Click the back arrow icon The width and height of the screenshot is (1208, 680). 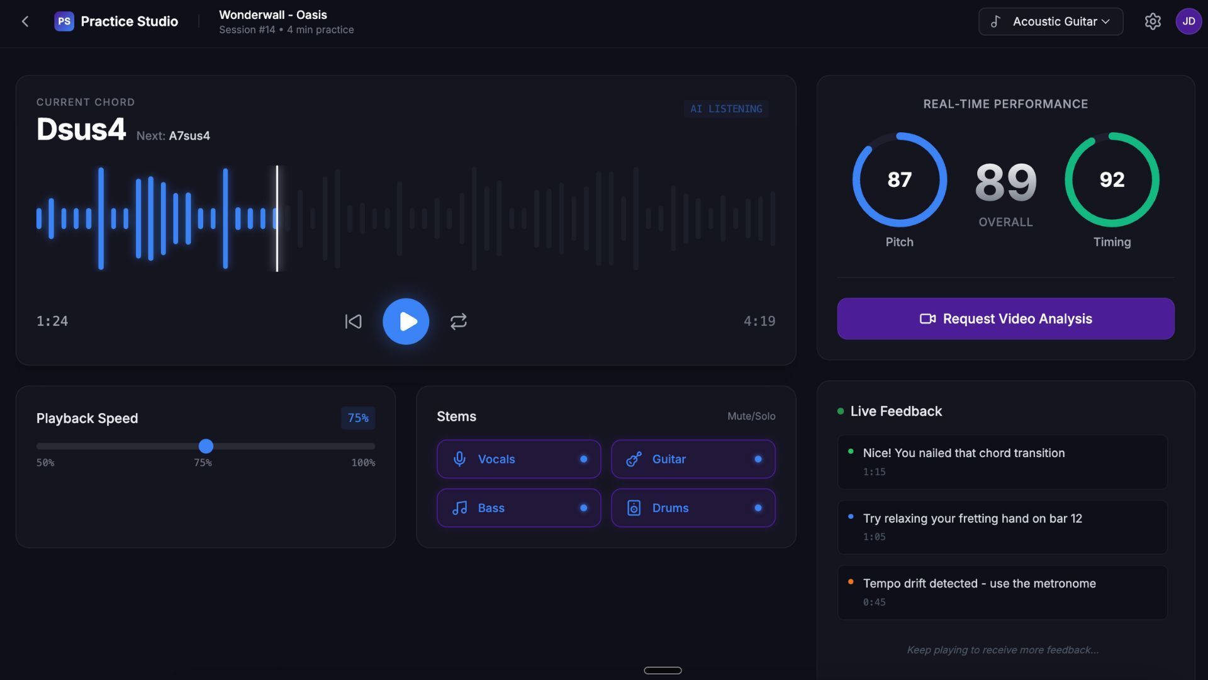pyautogui.click(x=25, y=21)
